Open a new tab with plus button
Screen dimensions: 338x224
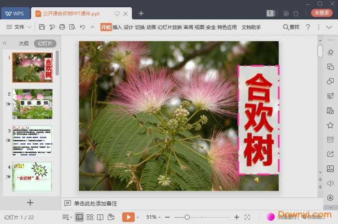141,14
